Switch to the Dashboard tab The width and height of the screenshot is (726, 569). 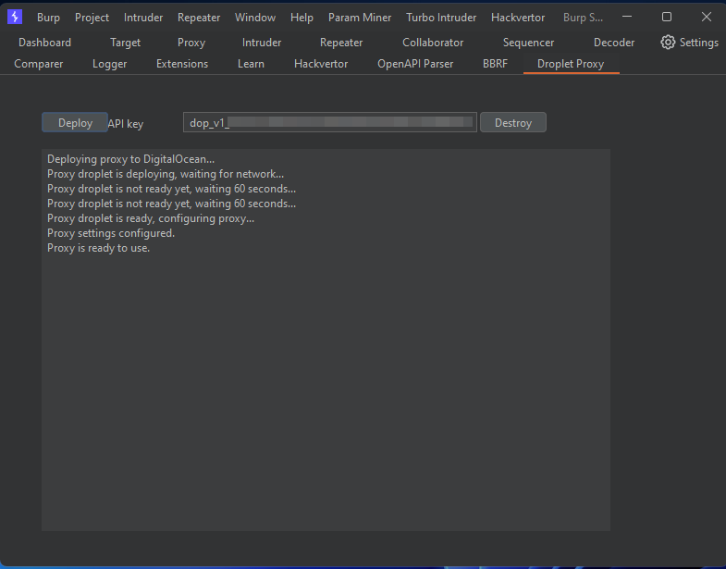tap(45, 43)
